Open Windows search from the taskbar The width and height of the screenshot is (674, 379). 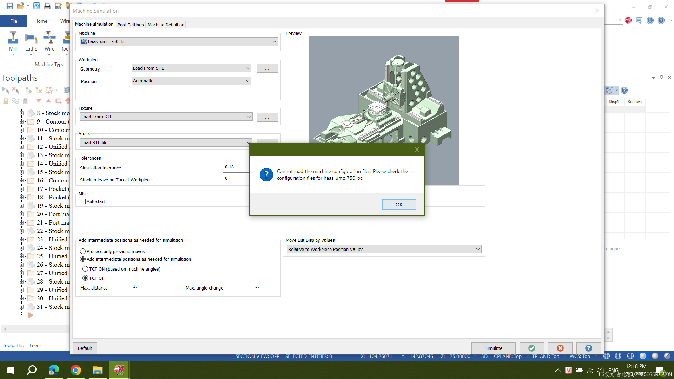pos(32,370)
